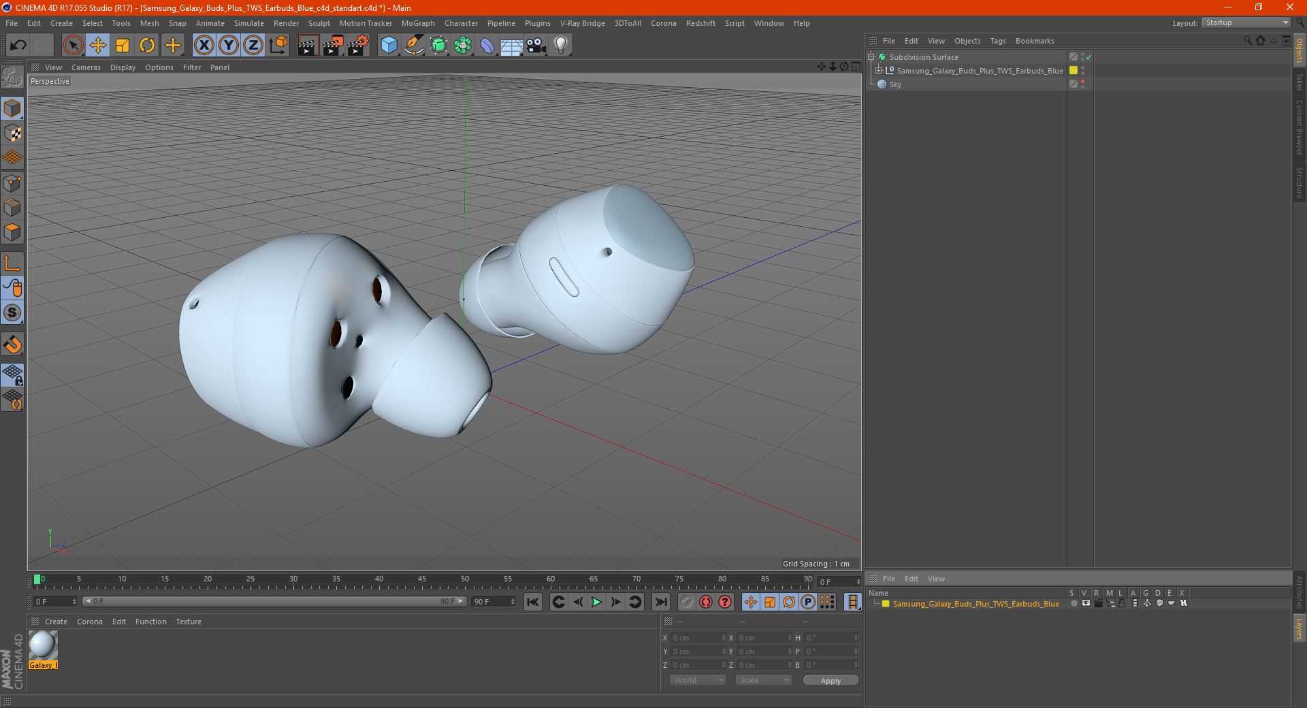This screenshot has height=708, width=1307.
Task: Click the Snap enable S icon
Action: tap(12, 313)
